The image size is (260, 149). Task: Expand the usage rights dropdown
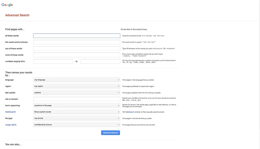pyautogui.click(x=77, y=124)
